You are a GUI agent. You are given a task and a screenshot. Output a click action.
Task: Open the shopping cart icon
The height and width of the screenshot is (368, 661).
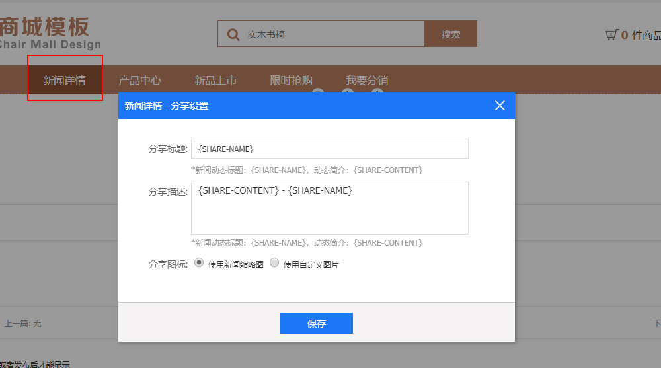(x=611, y=34)
